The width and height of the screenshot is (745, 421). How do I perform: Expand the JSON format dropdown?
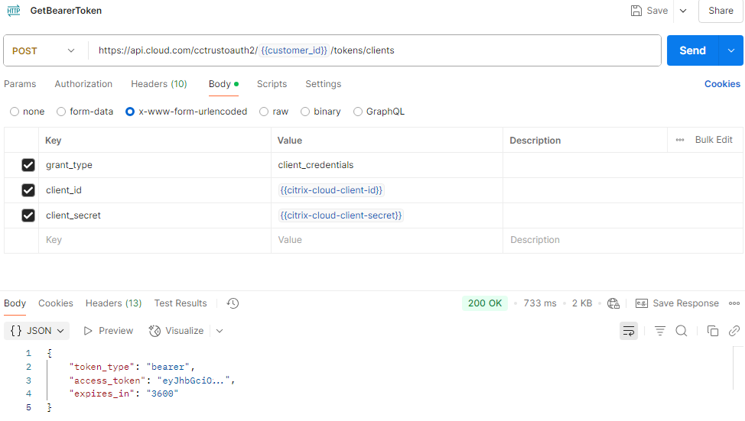coord(37,331)
